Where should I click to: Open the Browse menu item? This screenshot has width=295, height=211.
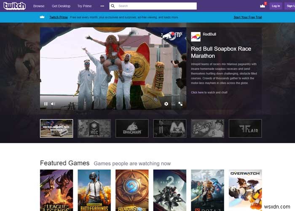point(39,6)
